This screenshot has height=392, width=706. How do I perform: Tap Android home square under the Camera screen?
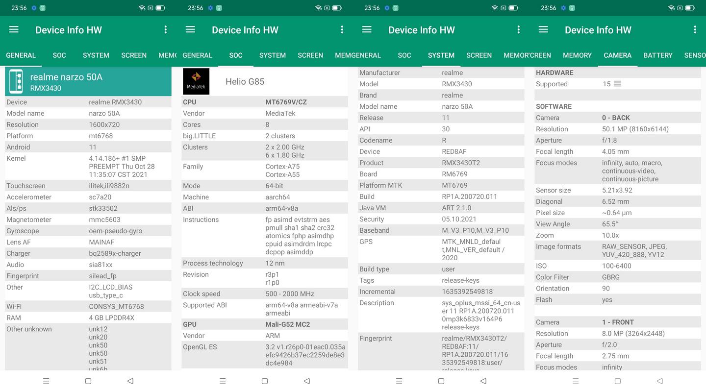coord(618,381)
